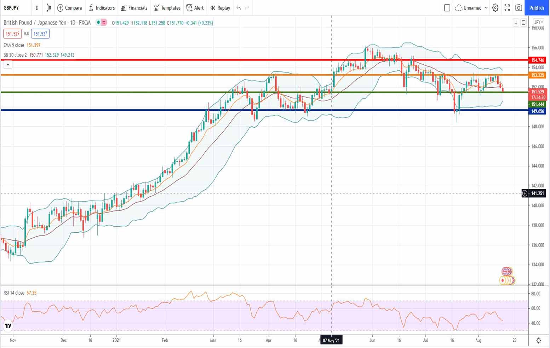Open the JPY currency dropdown
The height and width of the screenshot is (348, 550).
(538, 22)
